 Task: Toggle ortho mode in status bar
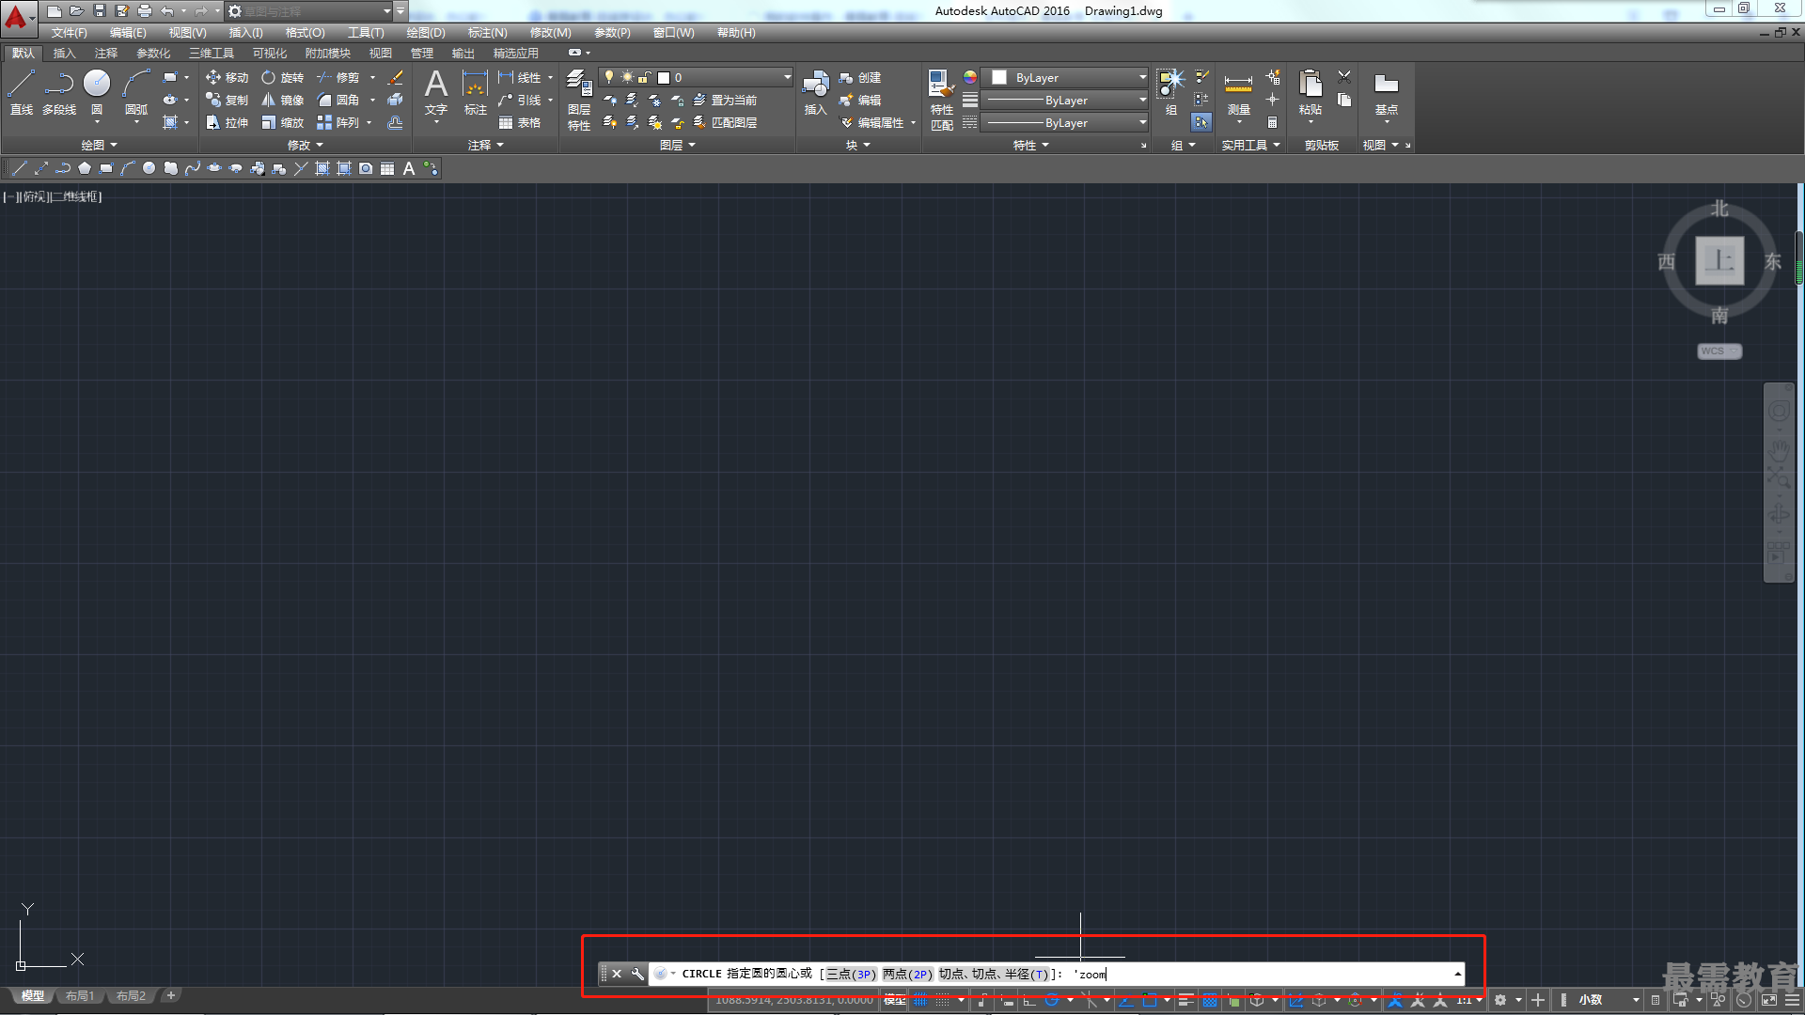click(1029, 1000)
